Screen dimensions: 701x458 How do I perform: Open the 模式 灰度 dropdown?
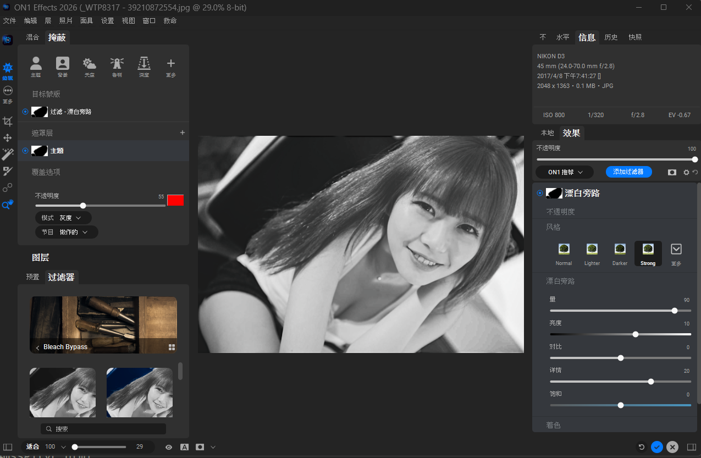[x=63, y=218]
